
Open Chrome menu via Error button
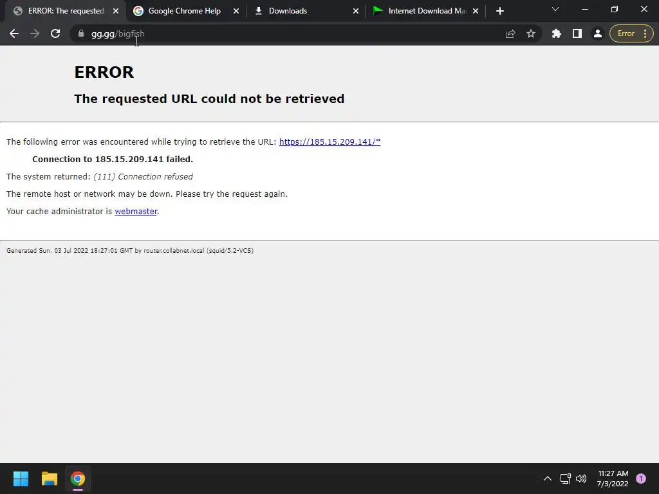631,33
